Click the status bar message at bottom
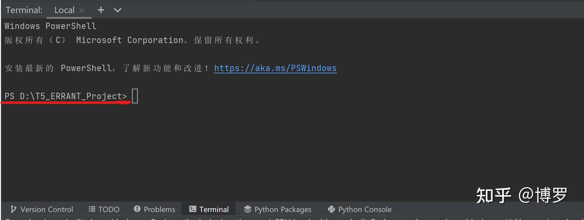The width and height of the screenshot is (584, 220). coord(284,218)
